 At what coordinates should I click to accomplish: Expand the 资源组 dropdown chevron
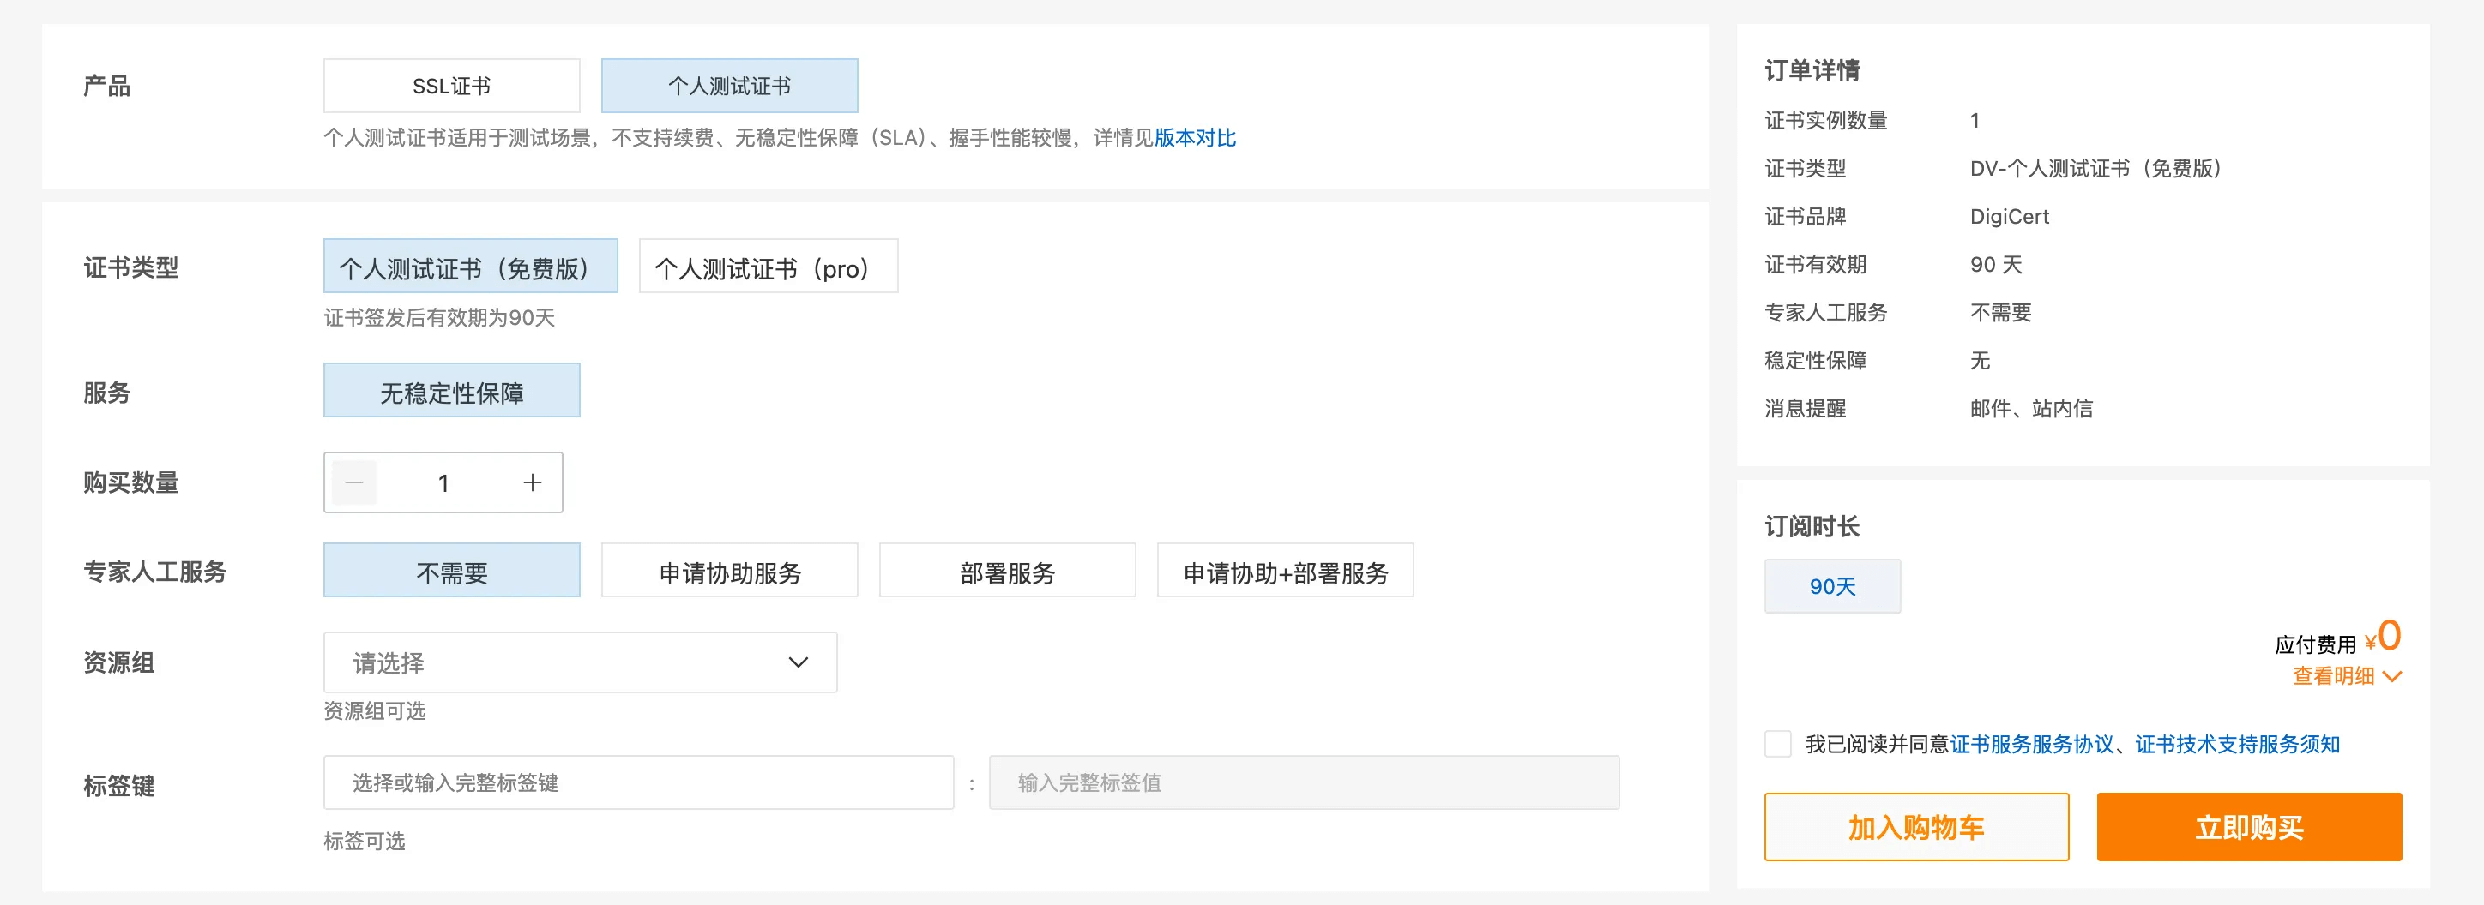tap(798, 662)
